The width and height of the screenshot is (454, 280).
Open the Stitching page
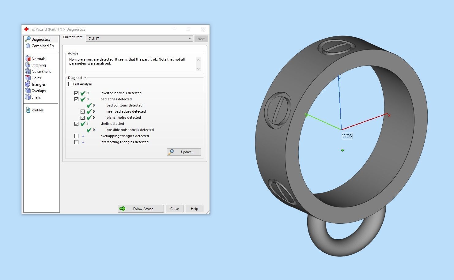click(x=39, y=65)
